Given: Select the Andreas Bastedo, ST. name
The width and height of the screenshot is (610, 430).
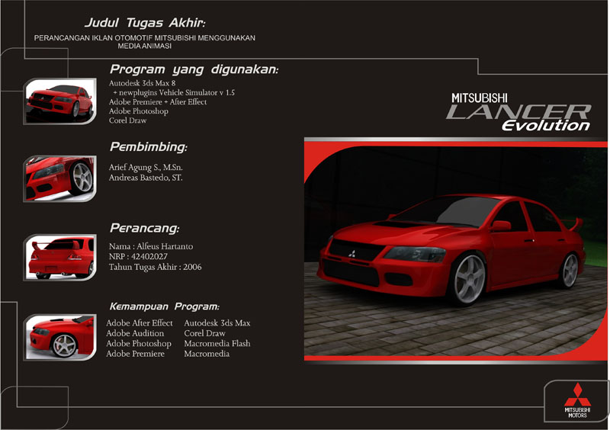Looking at the screenshot, I should (x=146, y=178).
